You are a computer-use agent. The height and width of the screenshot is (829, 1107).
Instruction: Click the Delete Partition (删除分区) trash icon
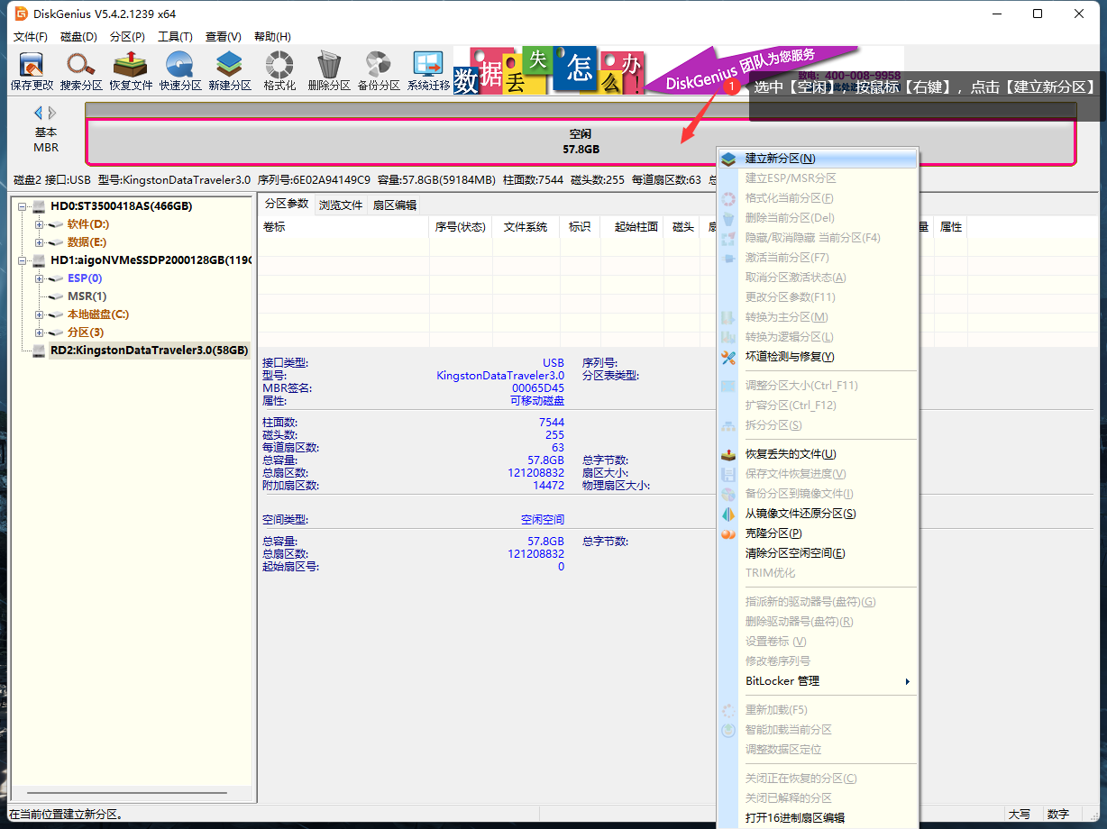329,70
